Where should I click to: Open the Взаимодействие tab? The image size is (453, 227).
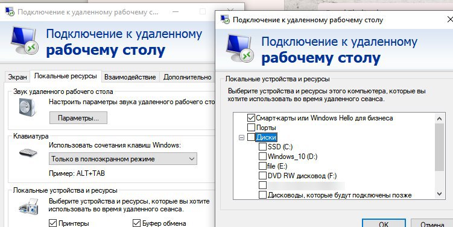(x=130, y=77)
